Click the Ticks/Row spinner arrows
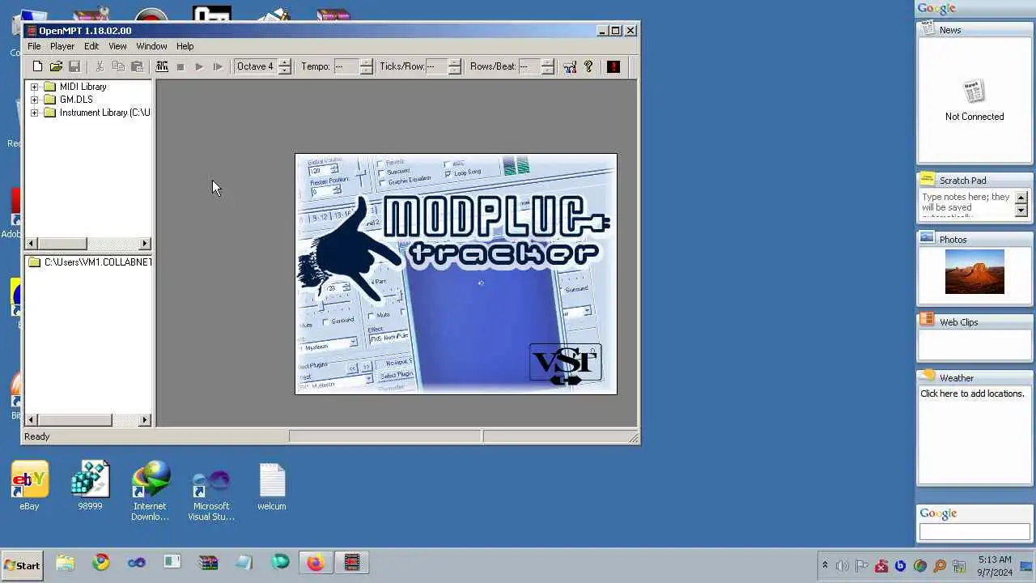 tap(454, 66)
